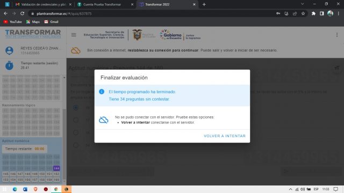
Task: Click the sidebar scroll down arrow
Action: tap(64, 181)
